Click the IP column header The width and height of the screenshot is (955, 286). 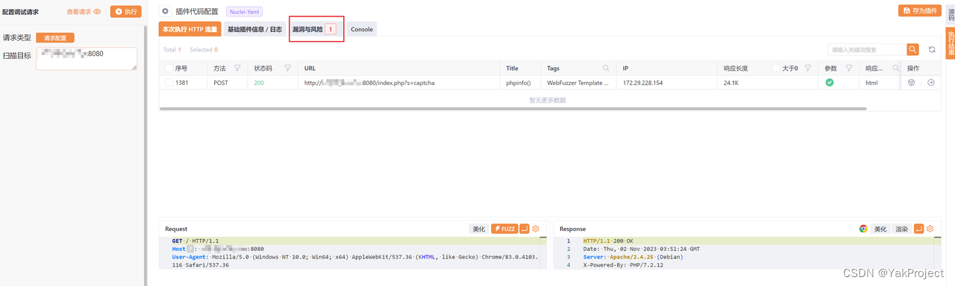click(x=667, y=68)
